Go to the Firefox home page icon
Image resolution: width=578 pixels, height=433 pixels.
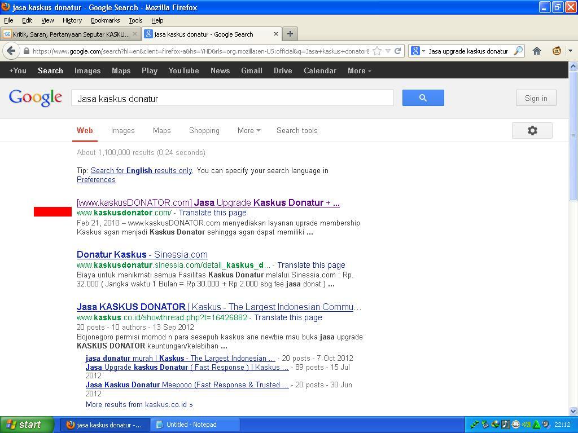pos(537,51)
